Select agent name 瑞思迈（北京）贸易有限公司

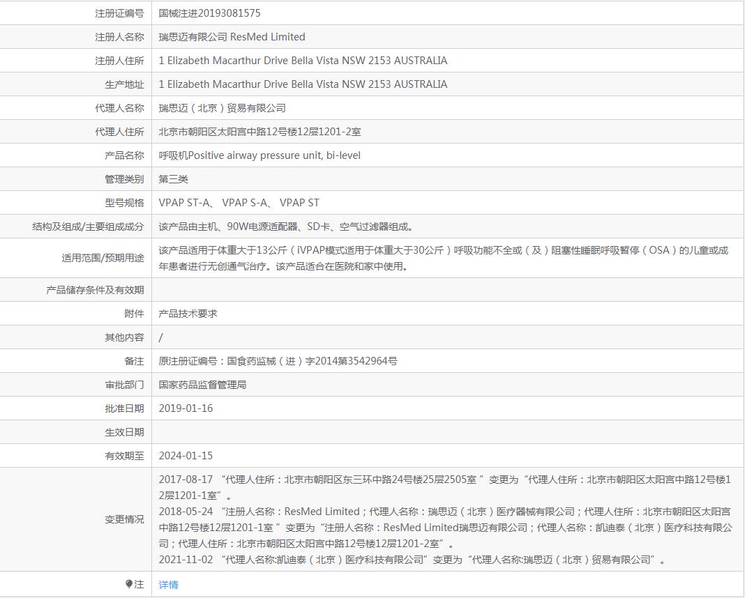223,108
